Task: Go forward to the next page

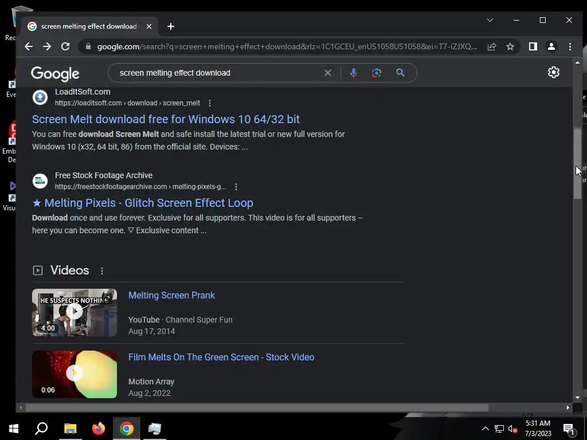Action: point(47,46)
